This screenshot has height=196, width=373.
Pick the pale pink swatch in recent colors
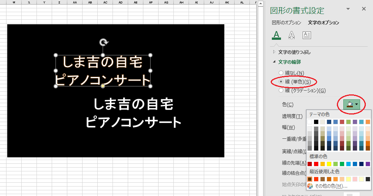click(355, 179)
